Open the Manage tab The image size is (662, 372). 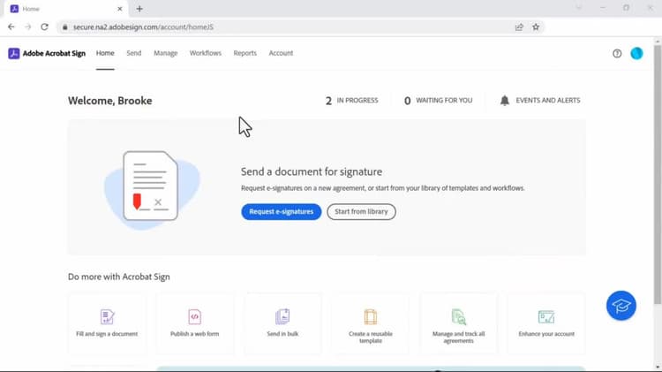click(x=166, y=53)
